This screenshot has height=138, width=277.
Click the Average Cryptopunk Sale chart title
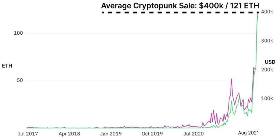coord(180,5)
